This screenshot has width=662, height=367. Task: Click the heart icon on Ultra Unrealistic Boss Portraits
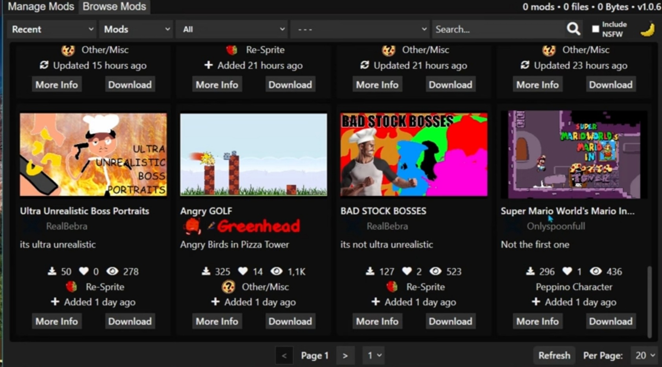[x=84, y=271]
